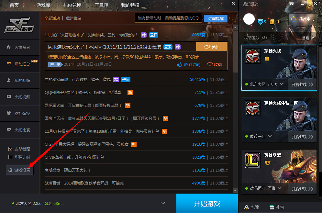
Task: Click 开始游戏 on the 穿越火线体验一区 card
Action: point(302,137)
